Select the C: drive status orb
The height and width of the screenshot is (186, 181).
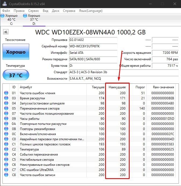[x=2, y=16]
